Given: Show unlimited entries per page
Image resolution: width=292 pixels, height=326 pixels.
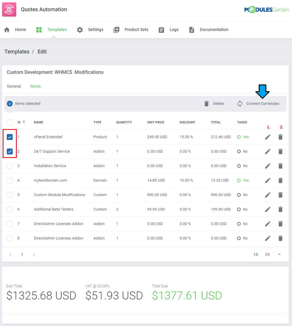Looking at the screenshot, I should (x=279, y=254).
